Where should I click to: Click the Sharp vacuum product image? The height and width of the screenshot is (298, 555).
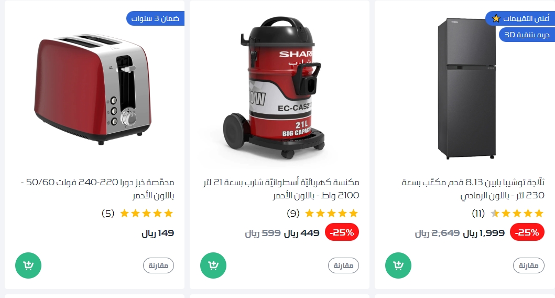click(x=274, y=88)
